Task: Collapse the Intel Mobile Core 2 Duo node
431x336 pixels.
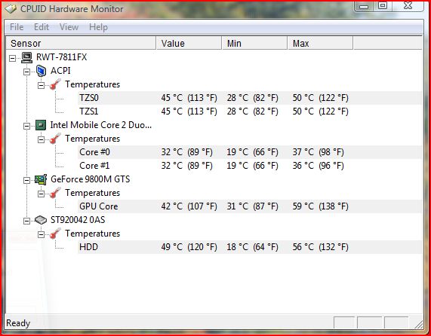Action: point(26,126)
